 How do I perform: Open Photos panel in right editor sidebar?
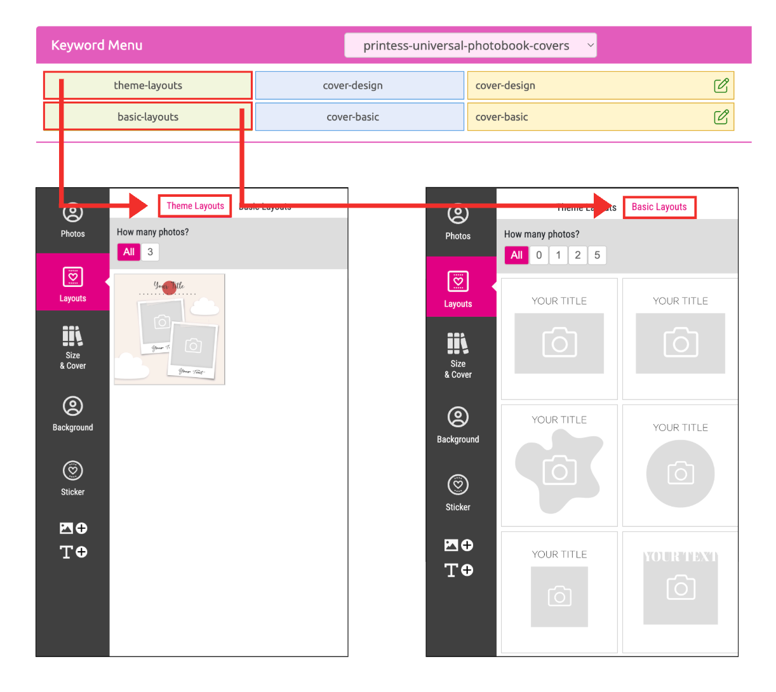pos(458,222)
